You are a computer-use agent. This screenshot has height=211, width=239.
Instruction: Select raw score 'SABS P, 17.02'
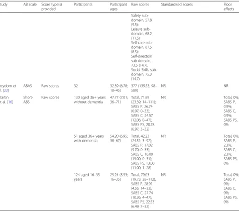coord(142,145)
